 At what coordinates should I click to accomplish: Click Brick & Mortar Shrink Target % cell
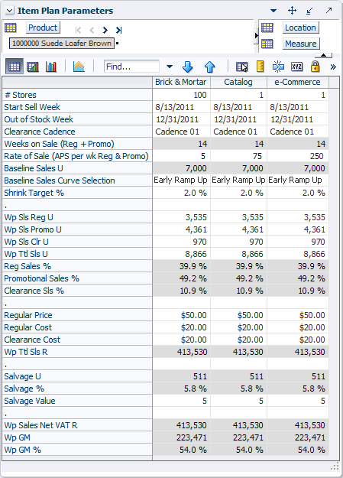pos(181,193)
